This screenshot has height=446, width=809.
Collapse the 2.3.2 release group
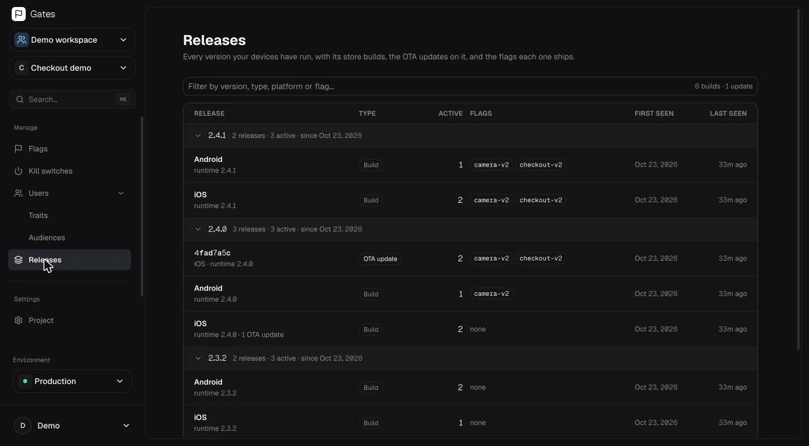[198, 358]
